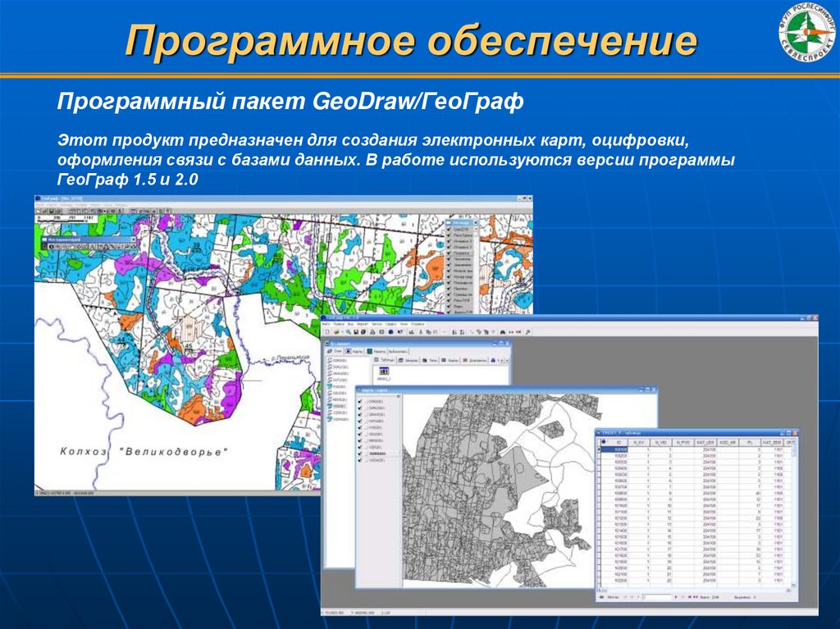This screenshot has height=629, width=840.
Task: Switch to the Таблицы tab in project window
Action: coord(385,360)
